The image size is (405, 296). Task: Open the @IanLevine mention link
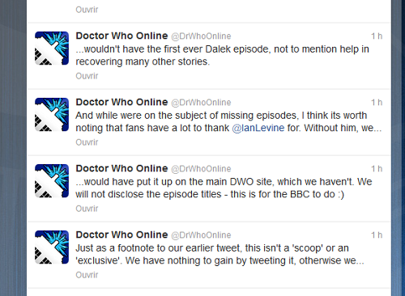pos(258,128)
